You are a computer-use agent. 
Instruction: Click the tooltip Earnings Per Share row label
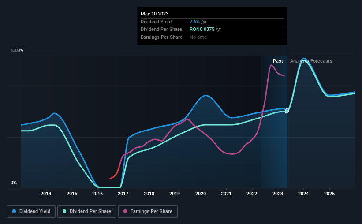tap(161, 37)
